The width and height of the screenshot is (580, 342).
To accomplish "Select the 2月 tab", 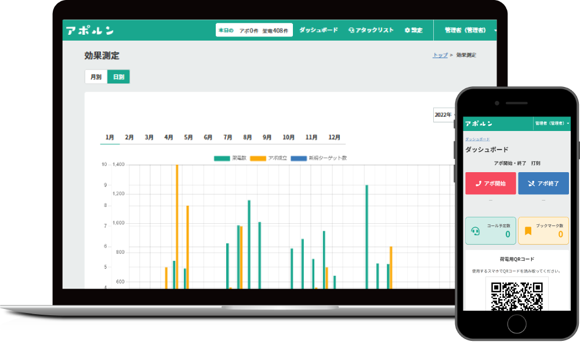I will tap(129, 137).
